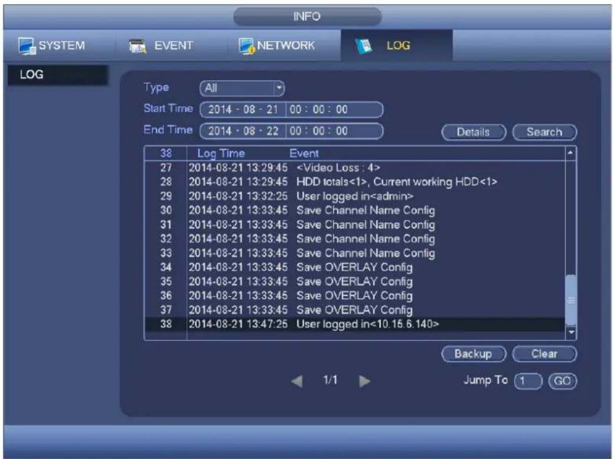Select LOG item in left sidebar
The width and height of the screenshot is (613, 459).
(x=58, y=75)
